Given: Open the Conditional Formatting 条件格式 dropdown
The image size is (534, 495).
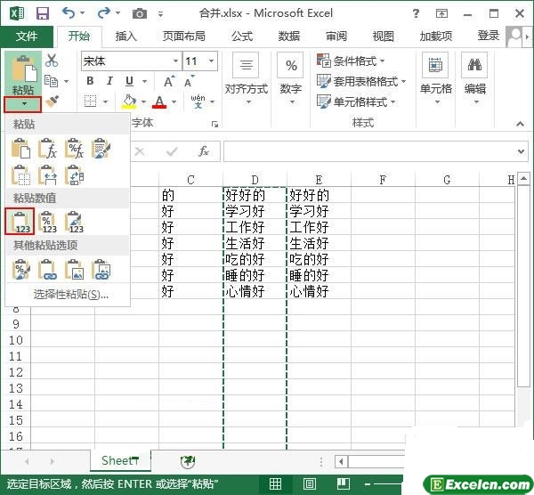Looking at the screenshot, I should tap(351, 61).
